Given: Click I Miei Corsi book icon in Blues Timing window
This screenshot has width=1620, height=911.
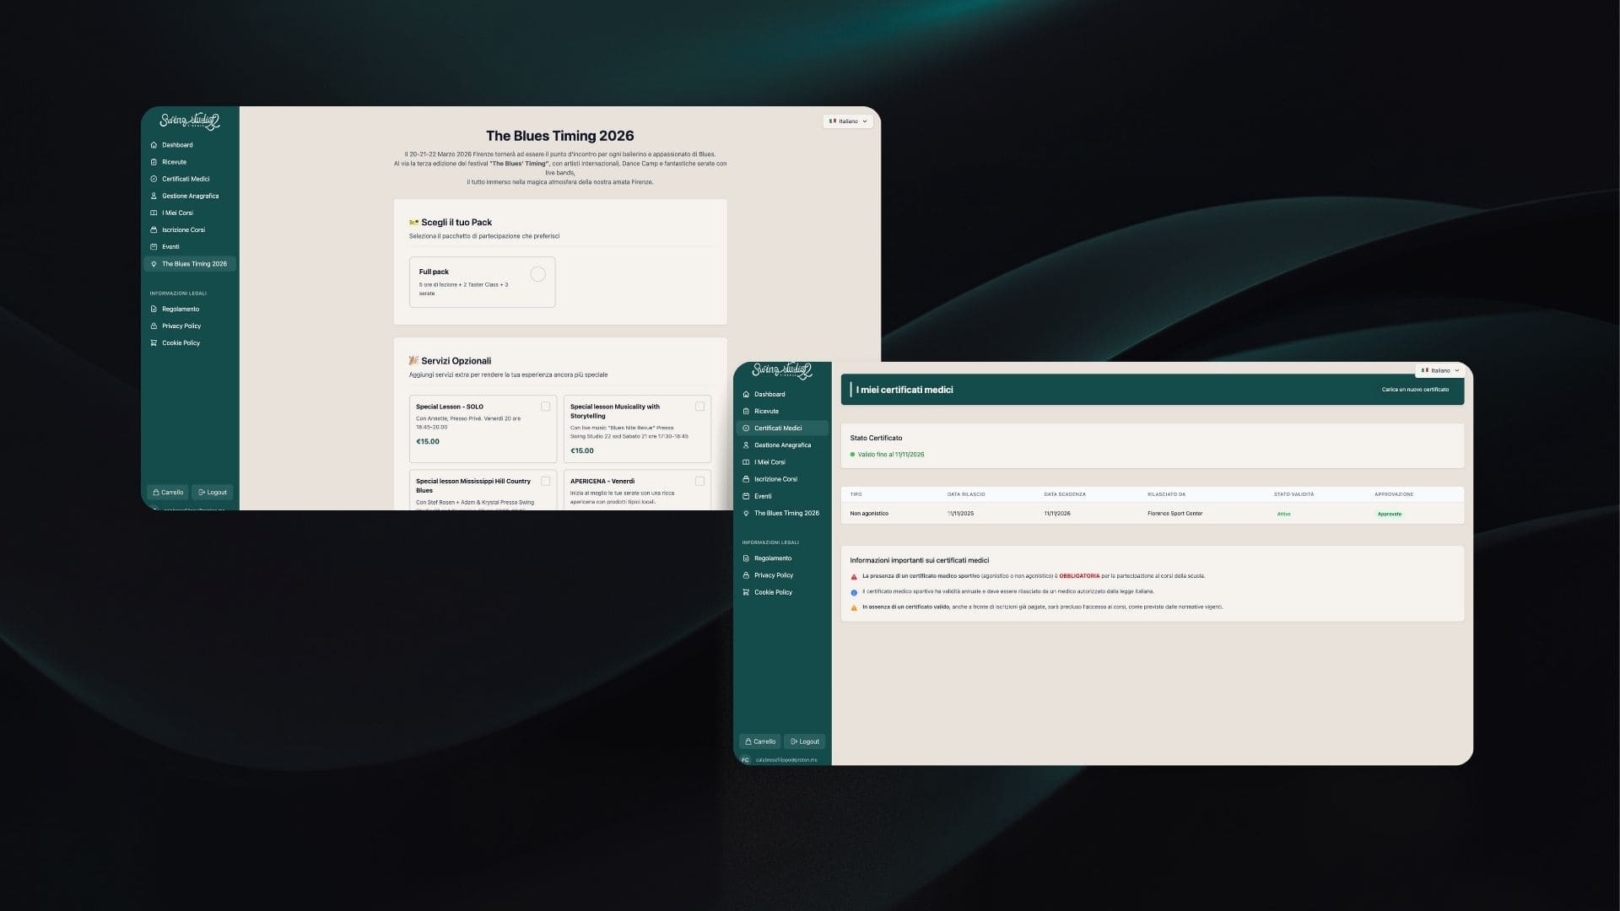Looking at the screenshot, I should point(154,213).
